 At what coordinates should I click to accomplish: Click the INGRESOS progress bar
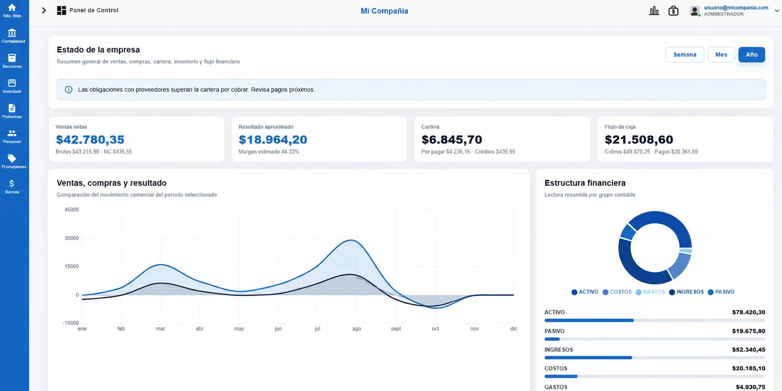click(655, 357)
